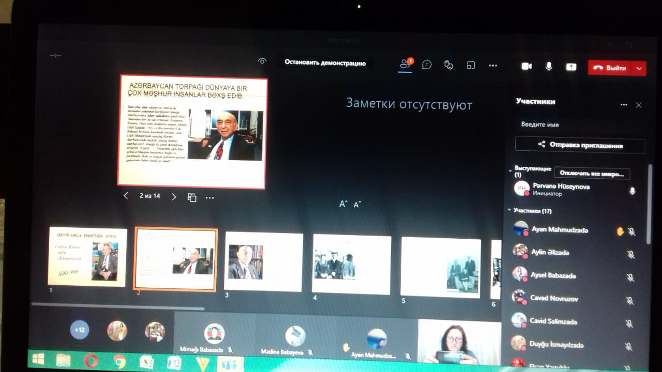662x372 pixels.
Task: Open Microsoft Teams taskbar icon
Action: (229, 364)
